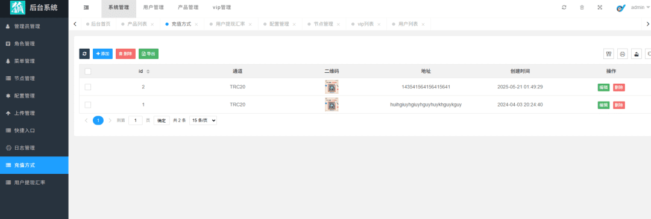Click the green 导出 button
Viewport: 651px width, 219px height.
point(149,54)
